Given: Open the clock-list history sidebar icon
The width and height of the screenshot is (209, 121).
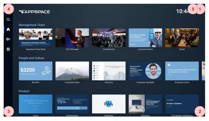Looking at the screenshot, I should click(x=8, y=39).
